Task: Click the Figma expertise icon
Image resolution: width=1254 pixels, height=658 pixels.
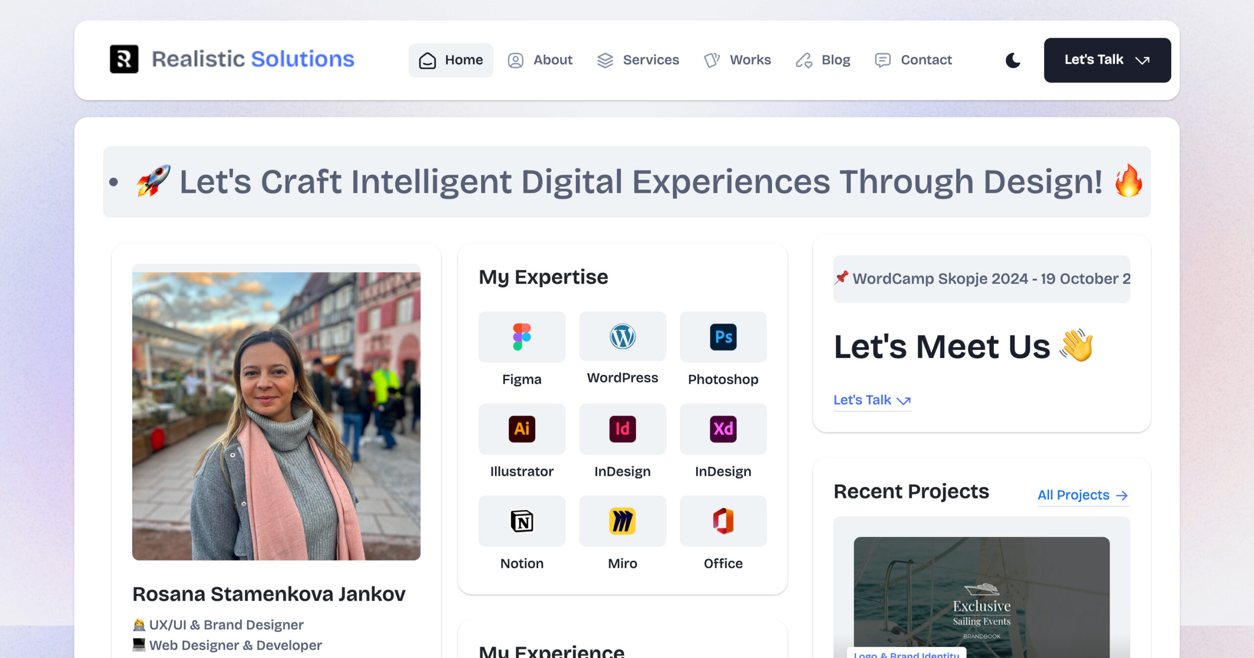Action: [x=522, y=337]
